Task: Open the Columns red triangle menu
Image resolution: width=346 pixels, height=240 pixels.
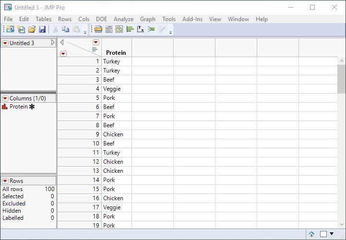Action: [5, 98]
